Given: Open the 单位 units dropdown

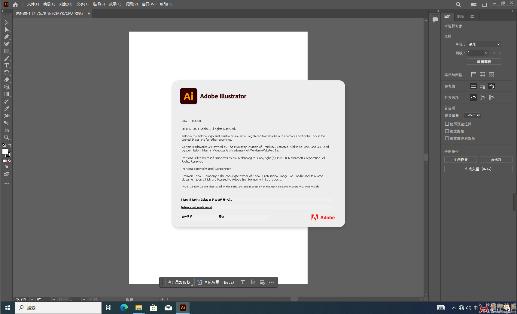Looking at the screenshot, I should click(x=484, y=44).
